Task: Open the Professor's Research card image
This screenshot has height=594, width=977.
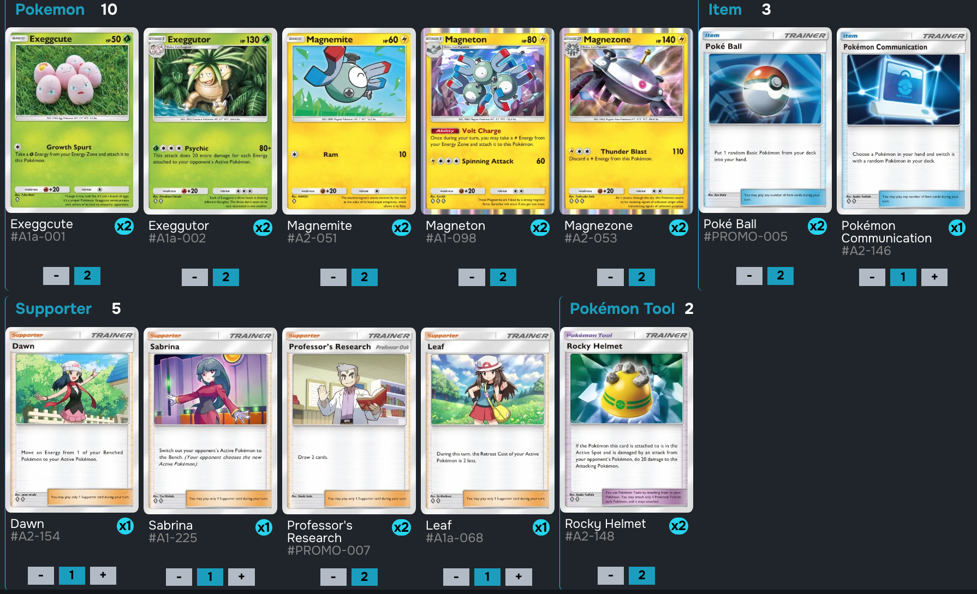Action: [349, 420]
